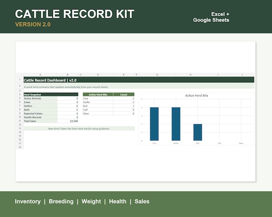The image size is (272, 217).
Task: Select row 18 header
Action: 20,147
